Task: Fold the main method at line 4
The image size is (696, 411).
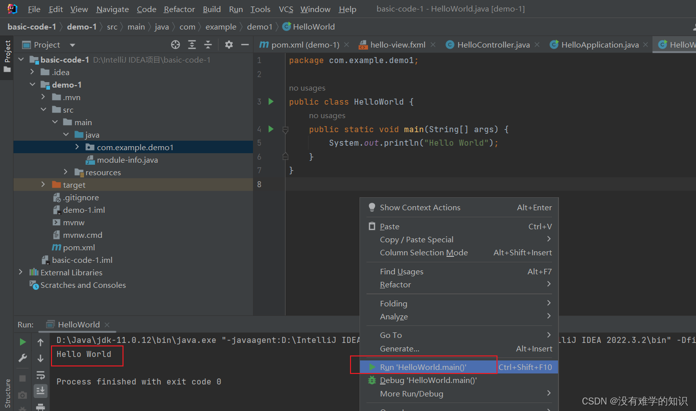Action: [285, 130]
